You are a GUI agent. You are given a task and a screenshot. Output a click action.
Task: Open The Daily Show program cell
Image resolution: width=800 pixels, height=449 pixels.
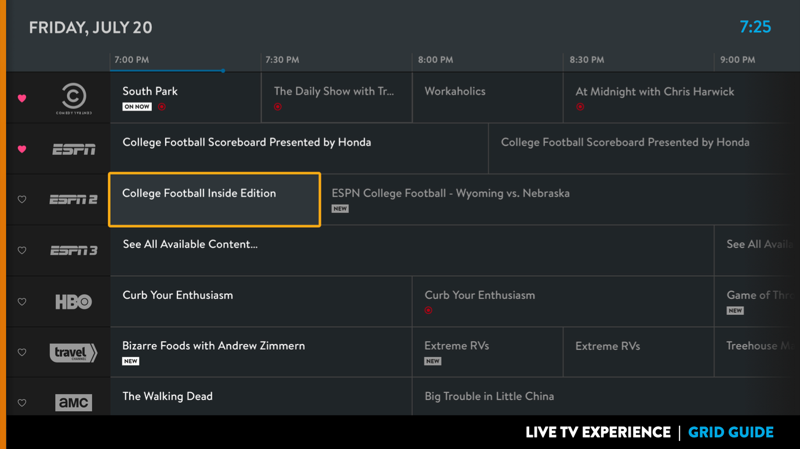pos(336,97)
